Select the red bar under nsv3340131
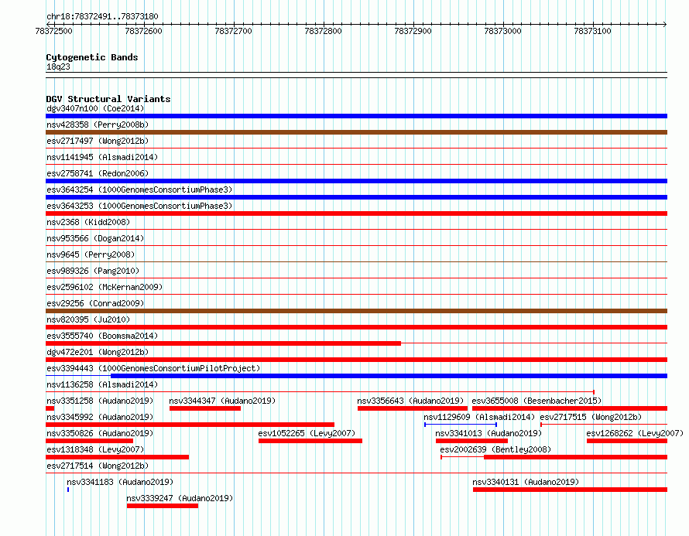689x536 pixels. click(570, 490)
